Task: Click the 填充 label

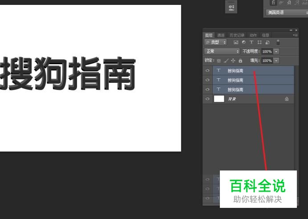Action: point(255,61)
